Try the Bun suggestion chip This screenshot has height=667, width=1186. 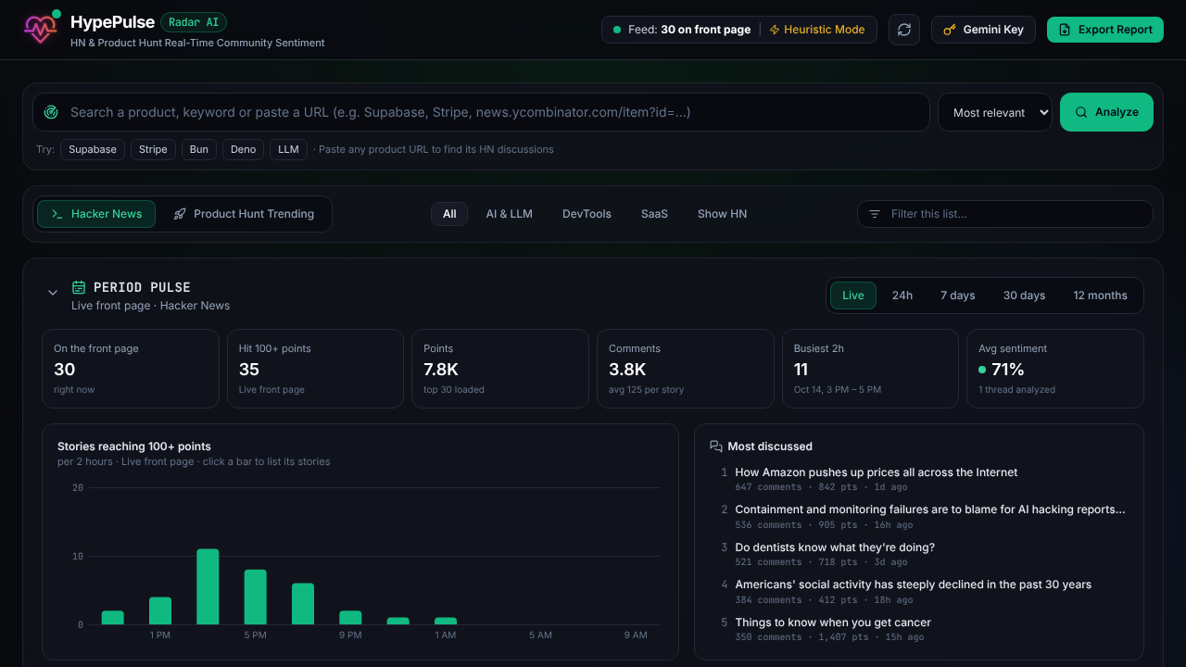tap(199, 149)
